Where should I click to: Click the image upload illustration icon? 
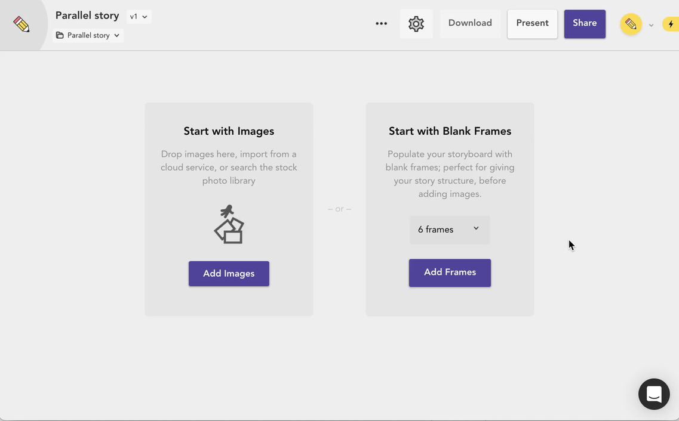(229, 224)
